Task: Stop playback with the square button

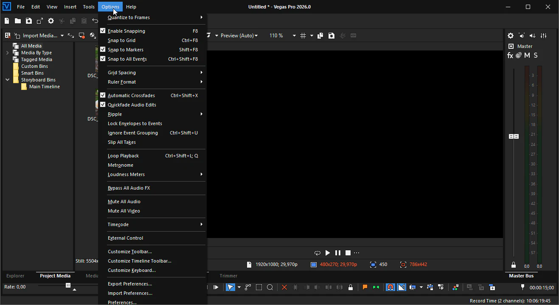Action: 348,253
